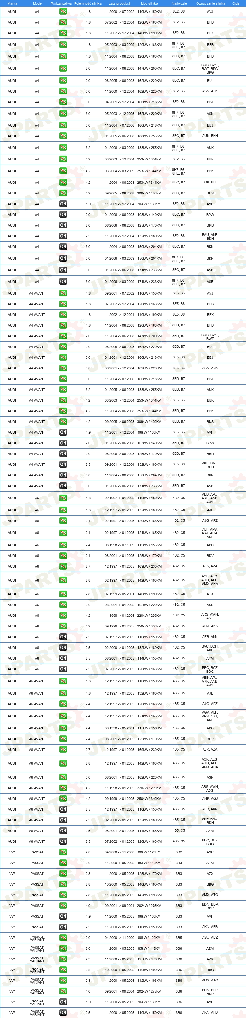Click production dates '08.1998 -> 07.1999'

[x=119, y=545]
